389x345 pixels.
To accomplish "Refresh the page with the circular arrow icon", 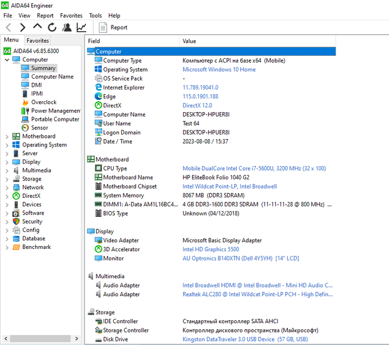I will (x=52, y=27).
